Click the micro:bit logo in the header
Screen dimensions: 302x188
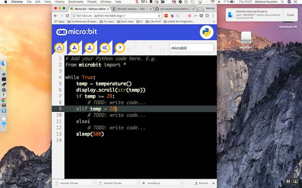click(77, 32)
